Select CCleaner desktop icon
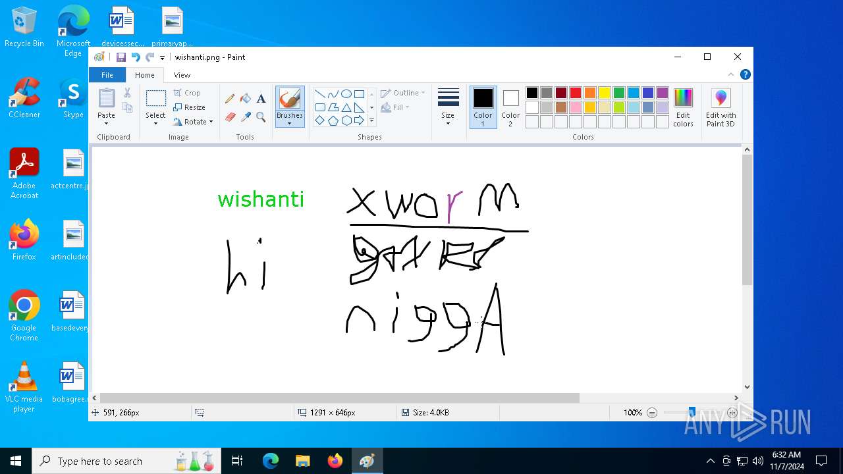Image resolution: width=843 pixels, height=474 pixels. click(x=24, y=98)
